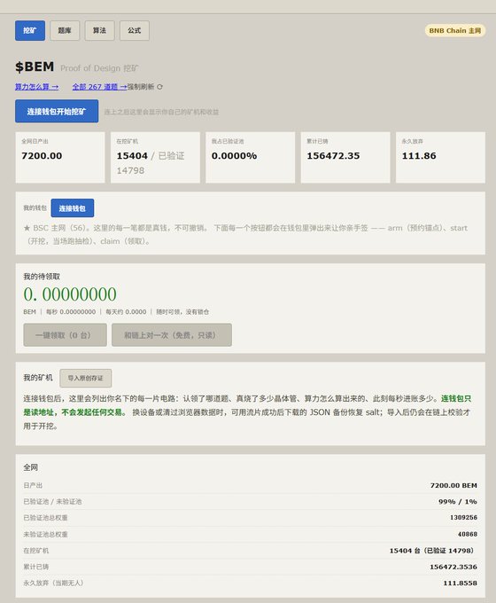Click the 随时可领, 没有锁仓 note
Viewport: 496px width, 603px height.
click(182, 312)
